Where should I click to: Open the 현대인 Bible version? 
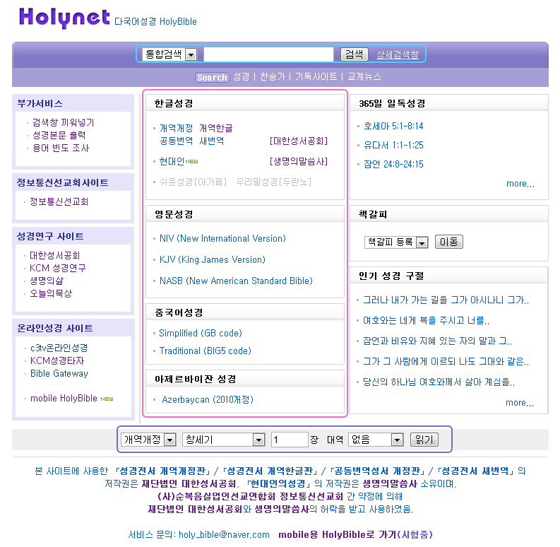(172, 162)
